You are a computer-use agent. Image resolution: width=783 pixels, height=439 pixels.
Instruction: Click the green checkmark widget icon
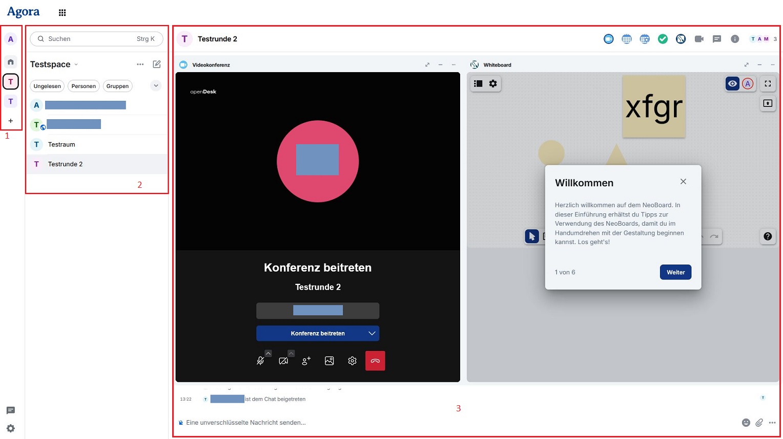point(663,39)
